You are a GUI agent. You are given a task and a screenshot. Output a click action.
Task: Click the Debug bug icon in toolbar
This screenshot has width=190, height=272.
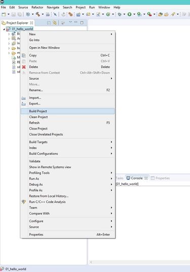120,14
